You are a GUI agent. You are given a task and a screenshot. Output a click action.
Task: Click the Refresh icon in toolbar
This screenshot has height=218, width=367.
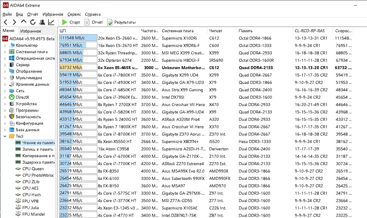click(33, 22)
